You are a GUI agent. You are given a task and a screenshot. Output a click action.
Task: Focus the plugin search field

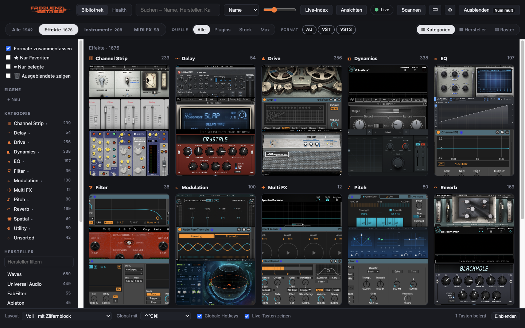click(x=178, y=10)
